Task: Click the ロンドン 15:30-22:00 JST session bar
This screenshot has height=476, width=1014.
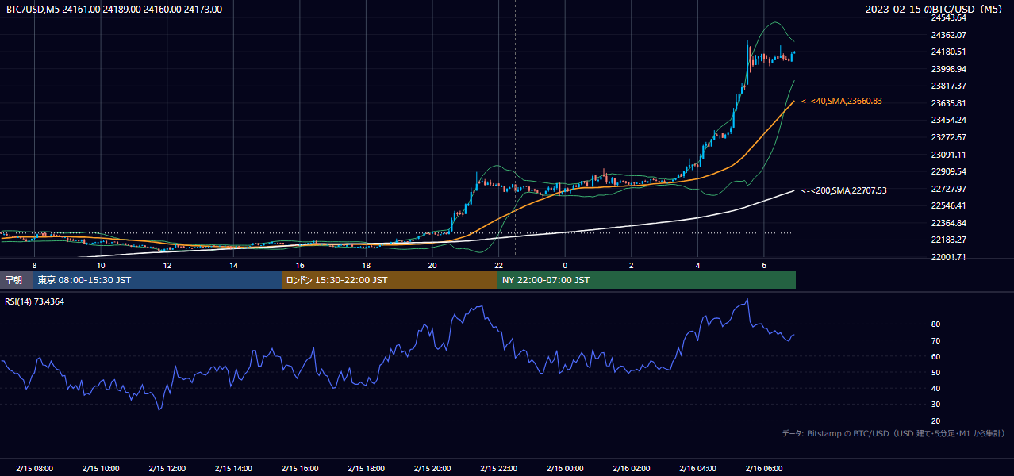Action: coord(390,280)
